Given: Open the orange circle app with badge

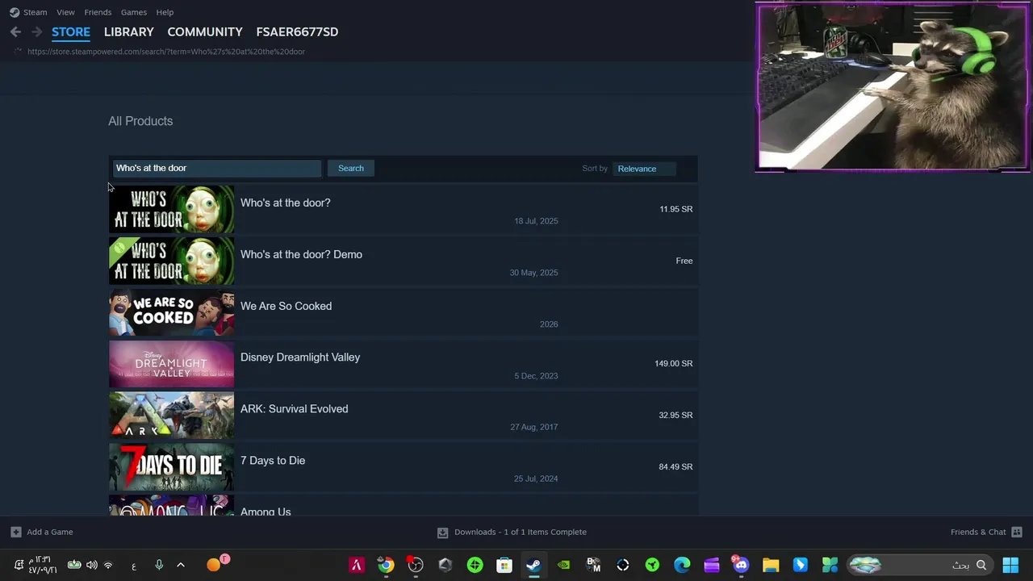Looking at the screenshot, I should [x=216, y=563].
